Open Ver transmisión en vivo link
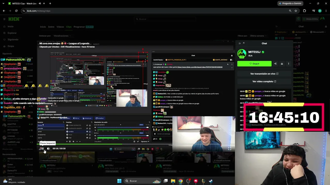The height and width of the screenshot is (185, 330). pos(264,74)
